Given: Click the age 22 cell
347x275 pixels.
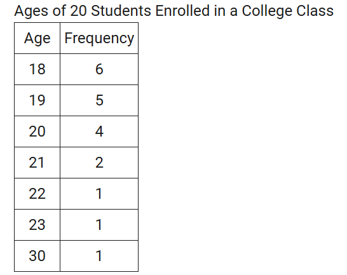Looking at the screenshot, I should click(x=37, y=194).
